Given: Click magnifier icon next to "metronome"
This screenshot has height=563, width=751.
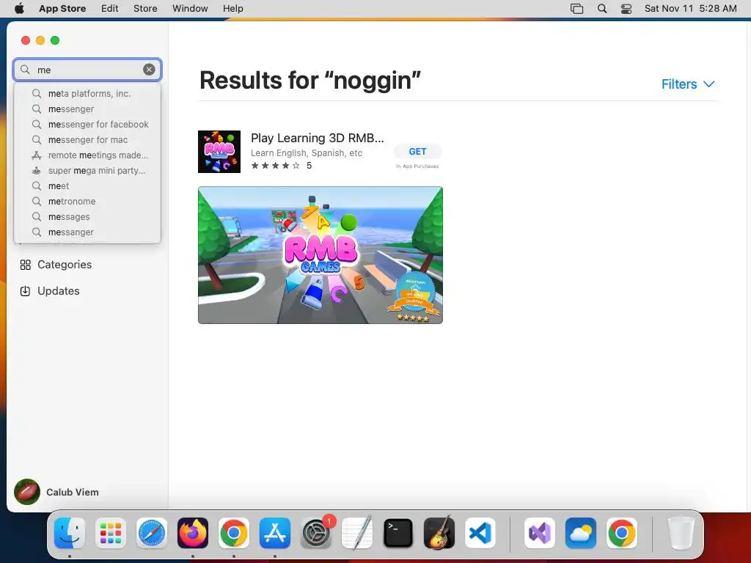Looking at the screenshot, I should click(37, 201).
